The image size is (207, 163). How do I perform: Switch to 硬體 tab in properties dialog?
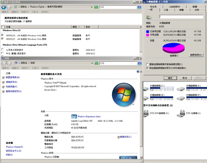click(x=181, y=10)
